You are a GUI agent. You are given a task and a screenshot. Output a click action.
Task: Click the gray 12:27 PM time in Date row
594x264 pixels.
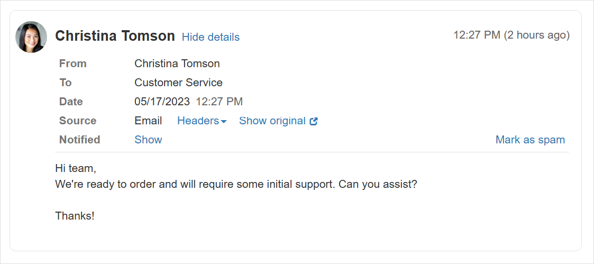tap(219, 102)
